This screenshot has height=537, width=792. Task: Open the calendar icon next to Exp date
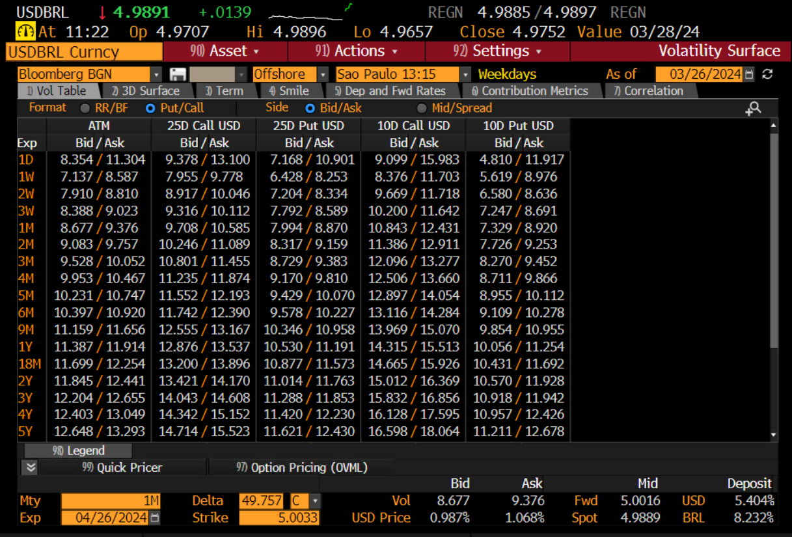[155, 518]
